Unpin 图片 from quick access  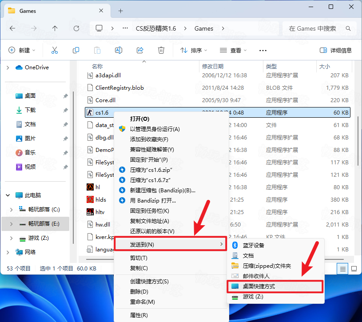pos(66,139)
